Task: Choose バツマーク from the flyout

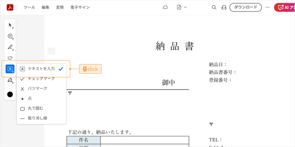Action: click(x=41, y=89)
